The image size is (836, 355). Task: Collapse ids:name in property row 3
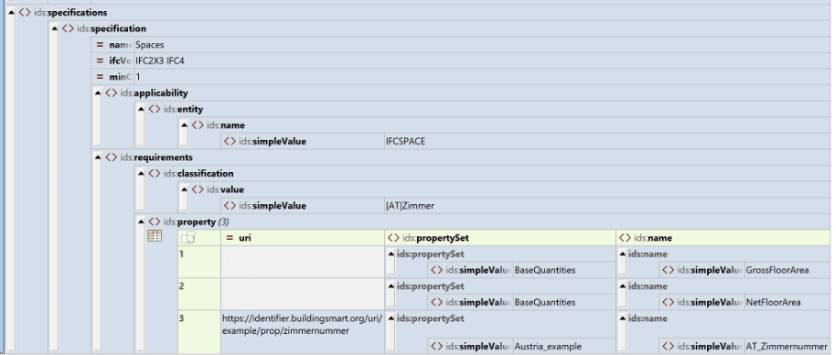tap(622, 319)
